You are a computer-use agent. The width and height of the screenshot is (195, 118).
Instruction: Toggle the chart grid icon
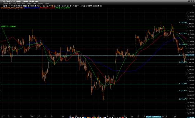pos(44,6)
